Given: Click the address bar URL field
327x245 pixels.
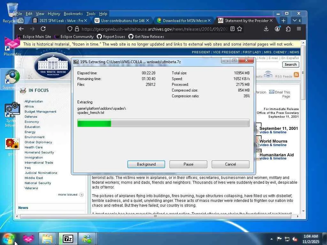Looking at the screenshot, I should click(x=154, y=29).
